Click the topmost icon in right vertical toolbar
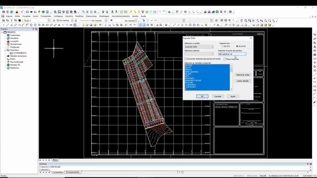 pos(315,35)
